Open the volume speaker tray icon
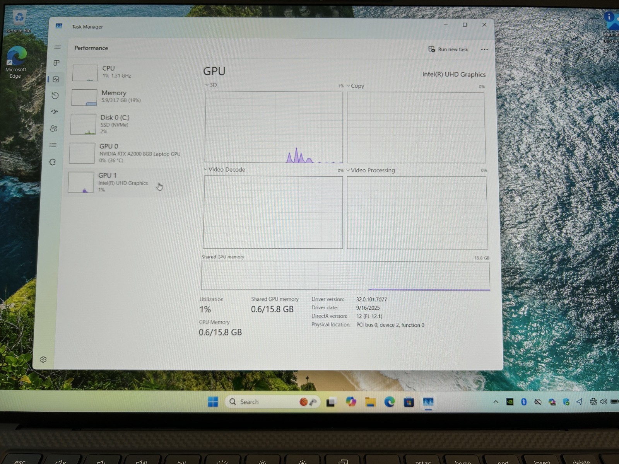The height and width of the screenshot is (464, 619). [604, 402]
